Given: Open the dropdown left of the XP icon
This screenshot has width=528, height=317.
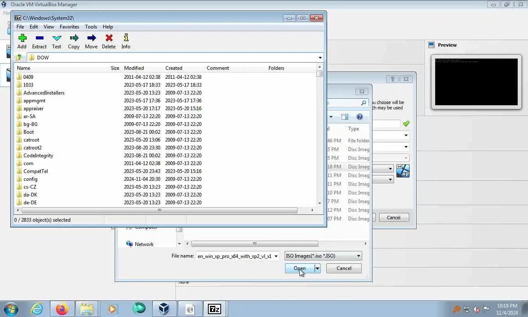Looking at the screenshot, I should point(390,168).
